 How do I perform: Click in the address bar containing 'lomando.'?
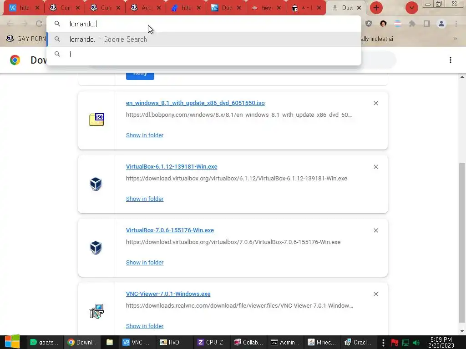[204, 24]
